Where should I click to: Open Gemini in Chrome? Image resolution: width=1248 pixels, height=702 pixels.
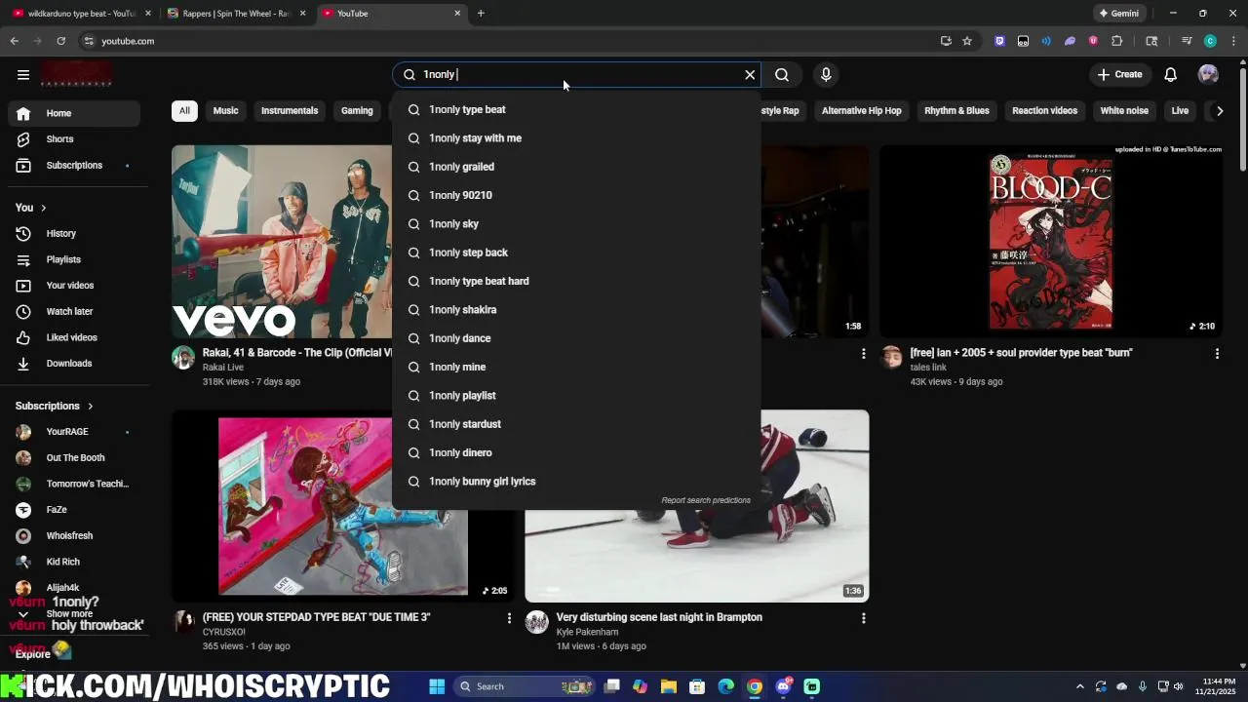pos(1118,14)
